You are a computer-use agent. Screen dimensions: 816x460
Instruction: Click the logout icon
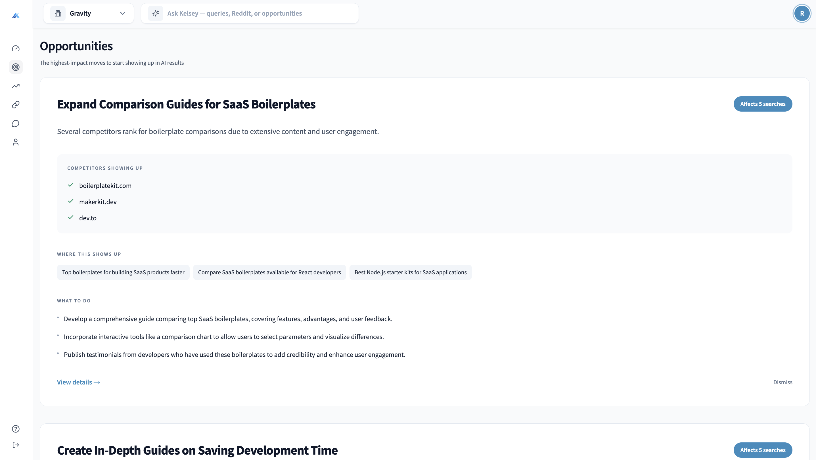pyautogui.click(x=16, y=445)
